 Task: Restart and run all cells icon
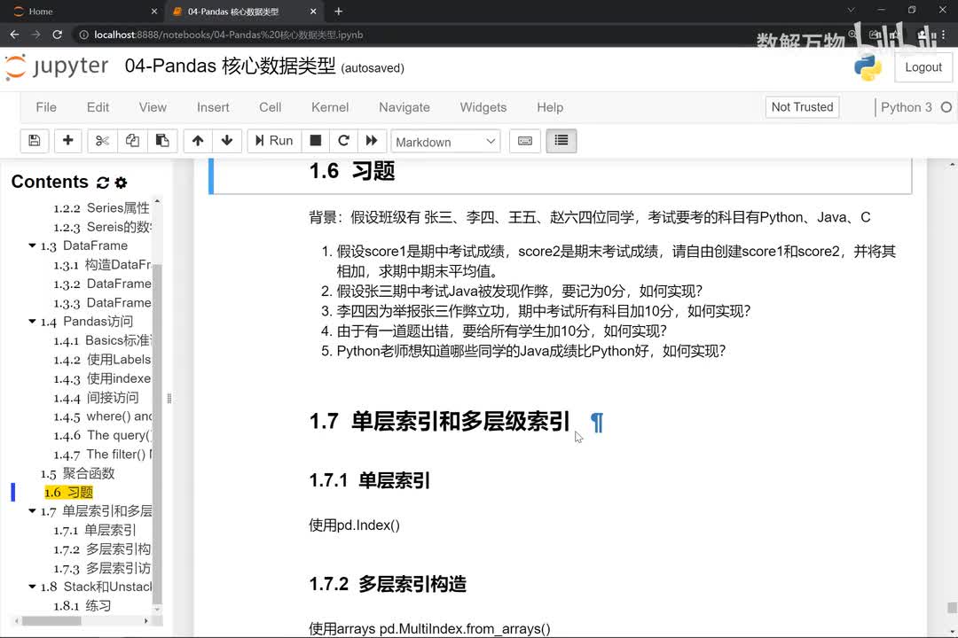[x=372, y=141]
